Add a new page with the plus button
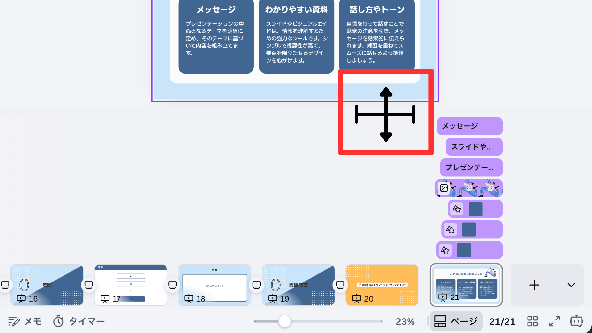Viewport: 592px width, 333px height. click(534, 285)
